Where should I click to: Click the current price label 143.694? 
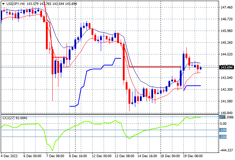pyautogui.click(x=226, y=68)
